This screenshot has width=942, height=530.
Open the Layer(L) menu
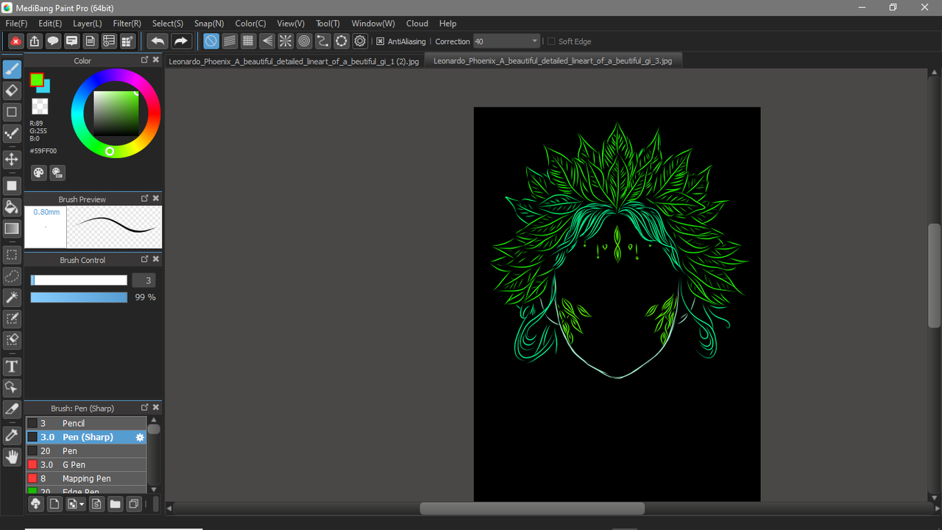(x=88, y=24)
